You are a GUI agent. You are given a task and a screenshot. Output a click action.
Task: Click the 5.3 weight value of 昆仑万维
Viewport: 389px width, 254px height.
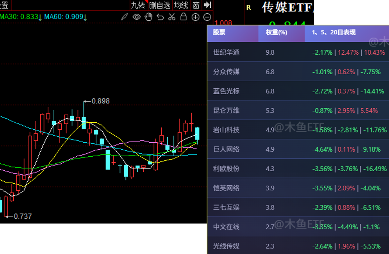coord(270,111)
